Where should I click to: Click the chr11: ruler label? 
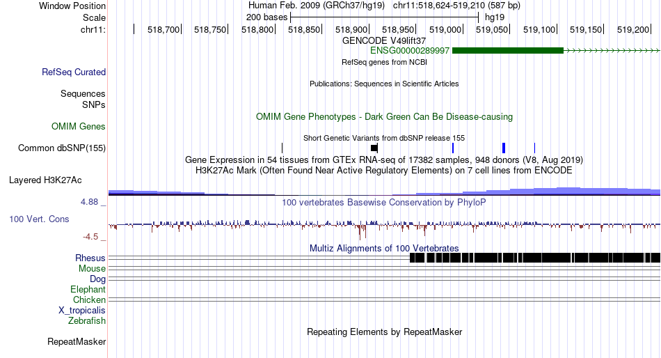pyautogui.click(x=93, y=29)
